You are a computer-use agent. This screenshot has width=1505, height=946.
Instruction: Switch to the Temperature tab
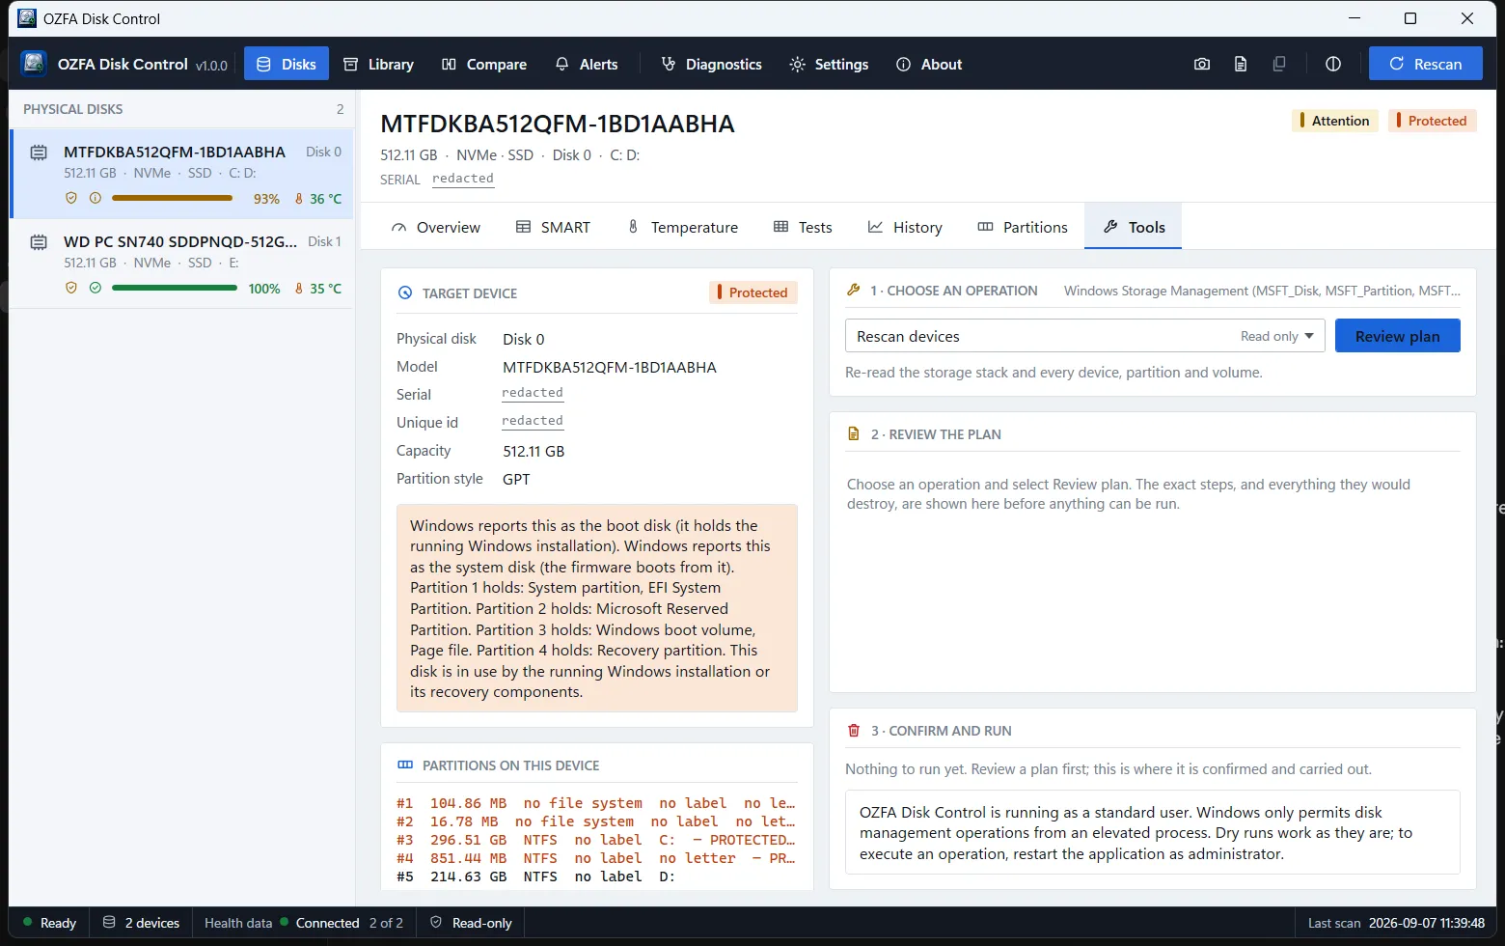tap(682, 227)
